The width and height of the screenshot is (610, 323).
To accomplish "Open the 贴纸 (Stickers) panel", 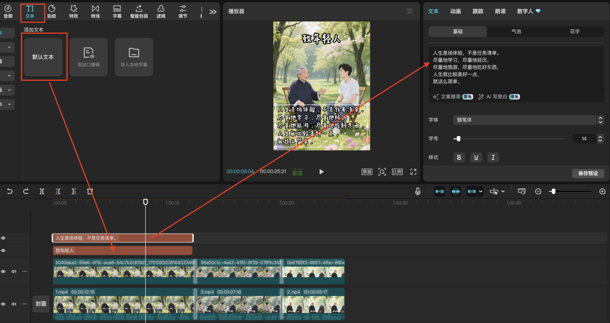I will 51,11.
